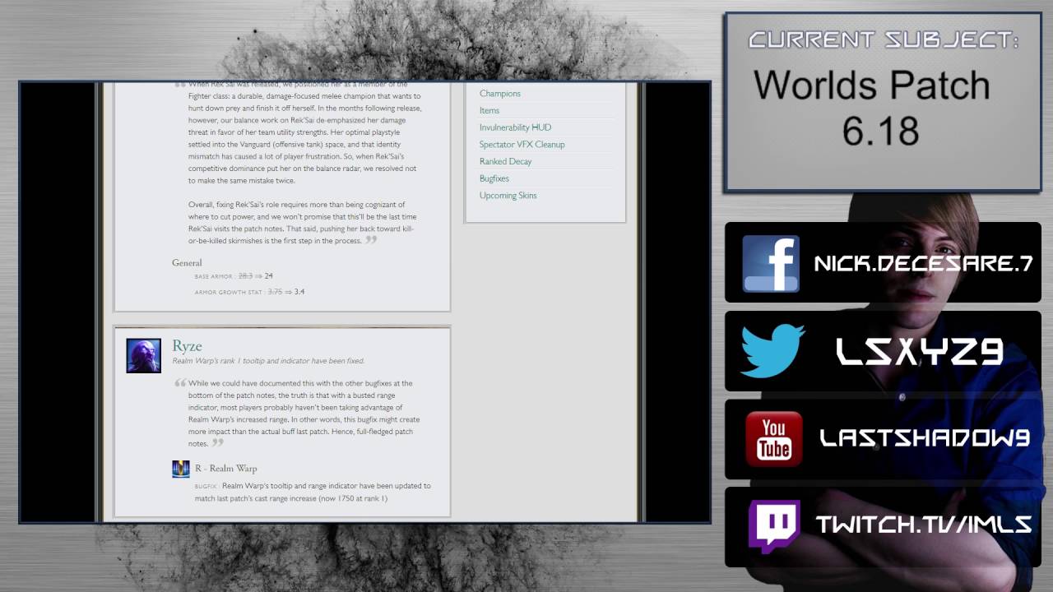This screenshot has height=592, width=1053.
Task: Click the "General" heading under Rek'Sai
Action: (x=187, y=263)
